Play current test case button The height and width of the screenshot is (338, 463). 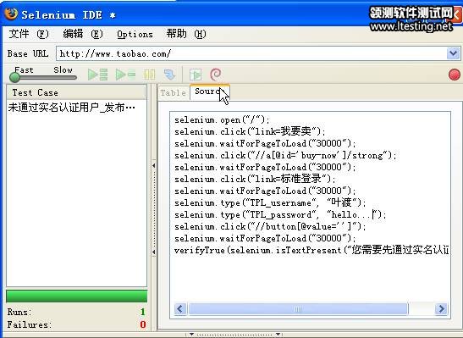pyautogui.click(x=125, y=75)
